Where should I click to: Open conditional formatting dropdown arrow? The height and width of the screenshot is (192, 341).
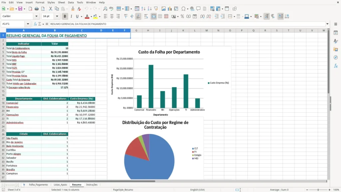[x=261, y=17]
